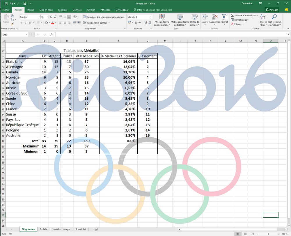The height and width of the screenshot is (236, 291).
Task: Add a new sheet with plus icon
Action: click(96, 229)
